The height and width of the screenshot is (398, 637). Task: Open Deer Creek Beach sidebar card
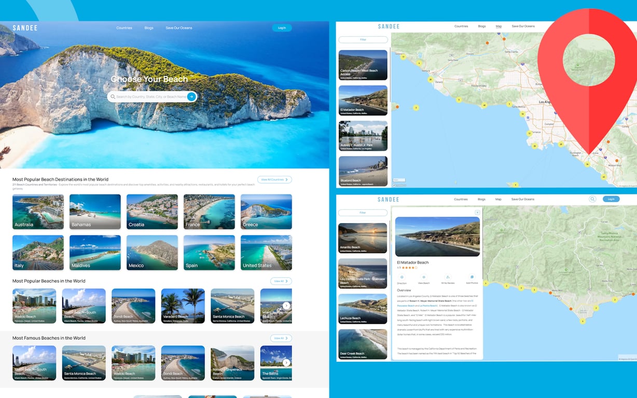coord(363,344)
